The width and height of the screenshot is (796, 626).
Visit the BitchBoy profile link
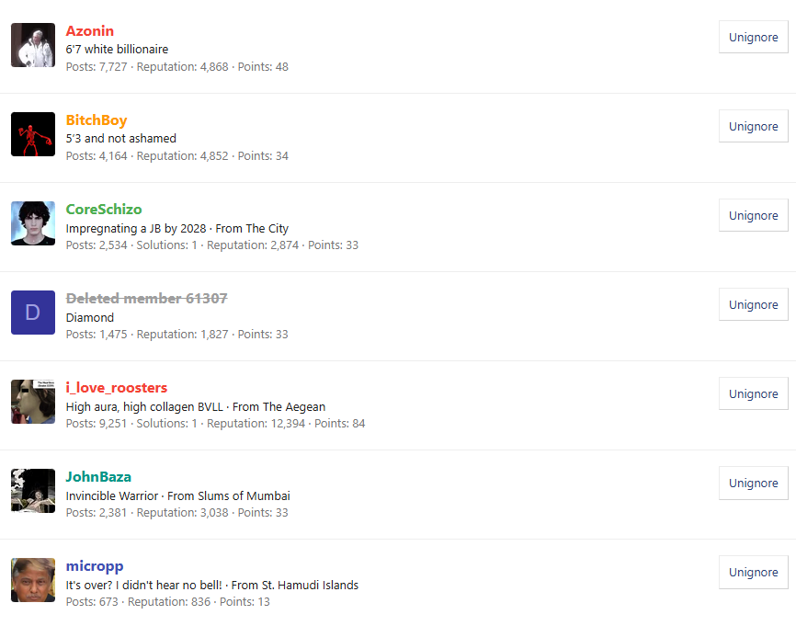coord(97,120)
